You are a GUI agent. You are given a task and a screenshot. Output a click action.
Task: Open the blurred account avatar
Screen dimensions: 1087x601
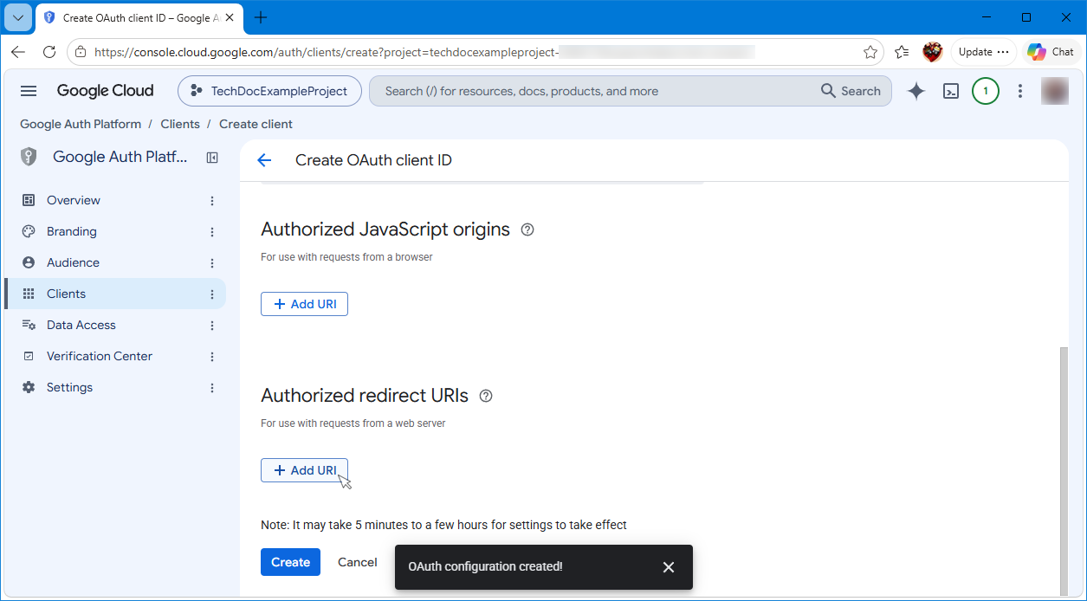tap(1055, 91)
